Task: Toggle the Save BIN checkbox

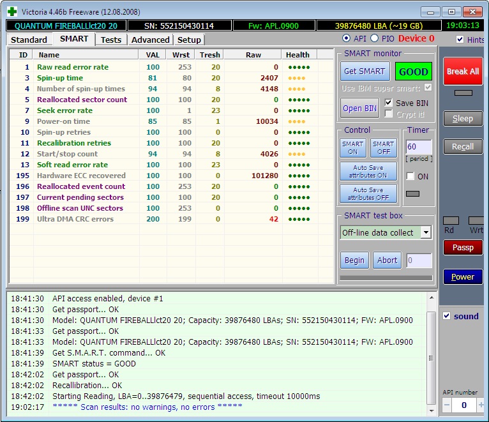Action: pyautogui.click(x=388, y=103)
